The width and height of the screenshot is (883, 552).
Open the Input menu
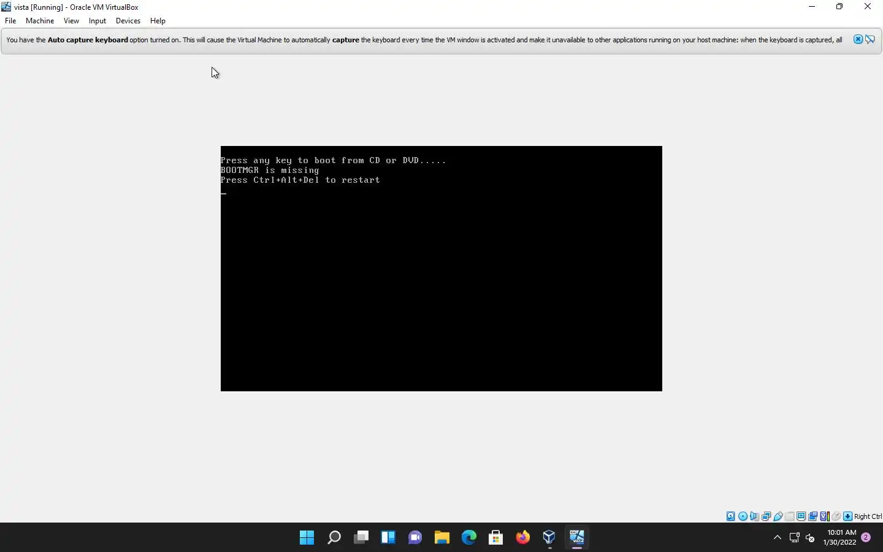[x=97, y=21]
